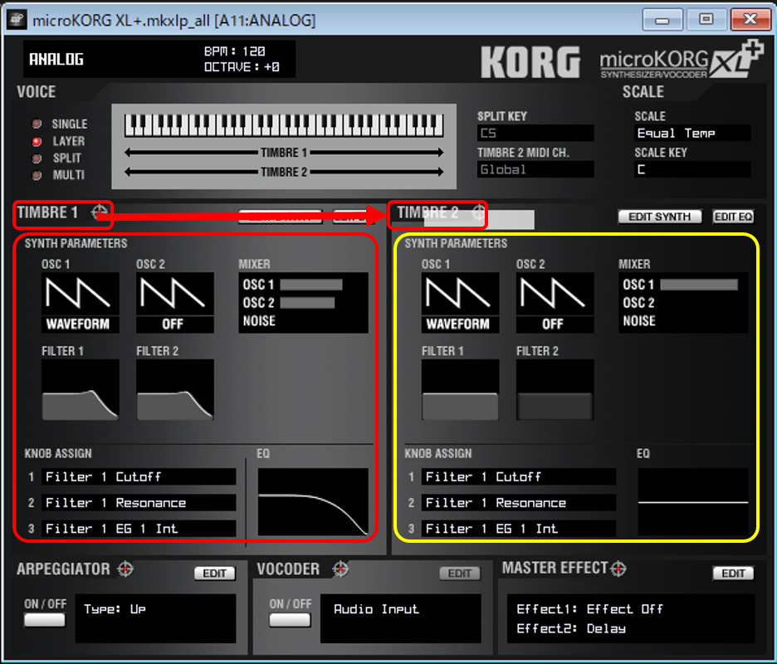This screenshot has width=777, height=664.
Task: Adjust Timbre 1 mixer OSC 2 level bar
Action: [x=307, y=303]
